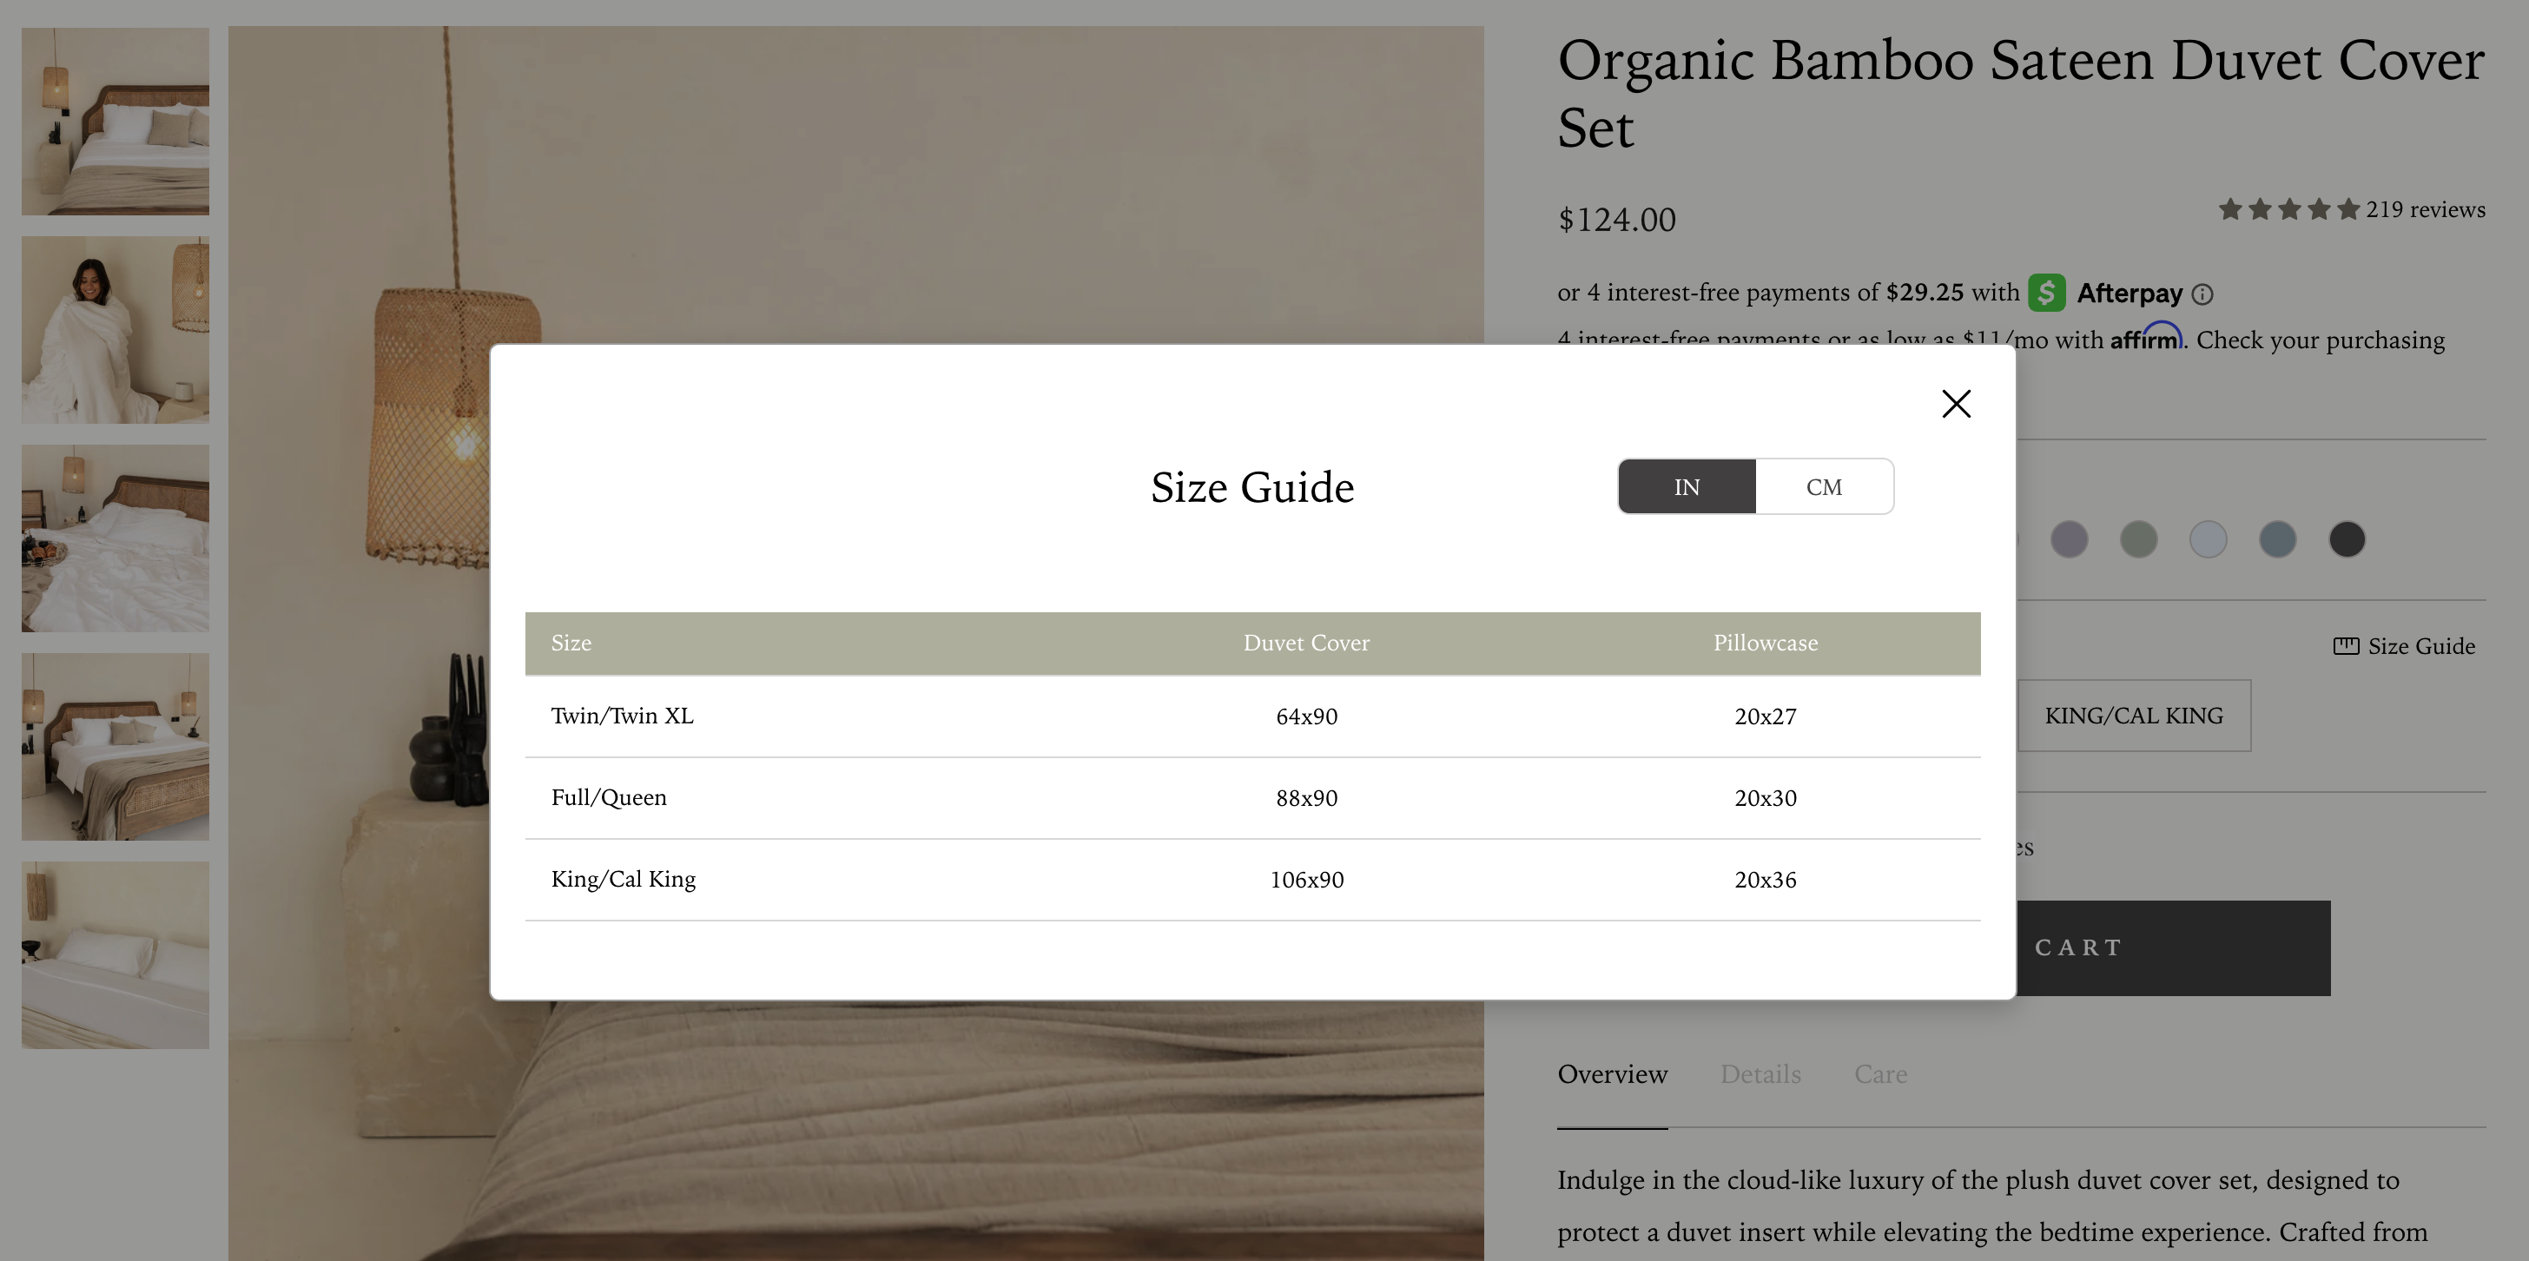
Task: Pick the sage green color swatch
Action: [2138, 539]
